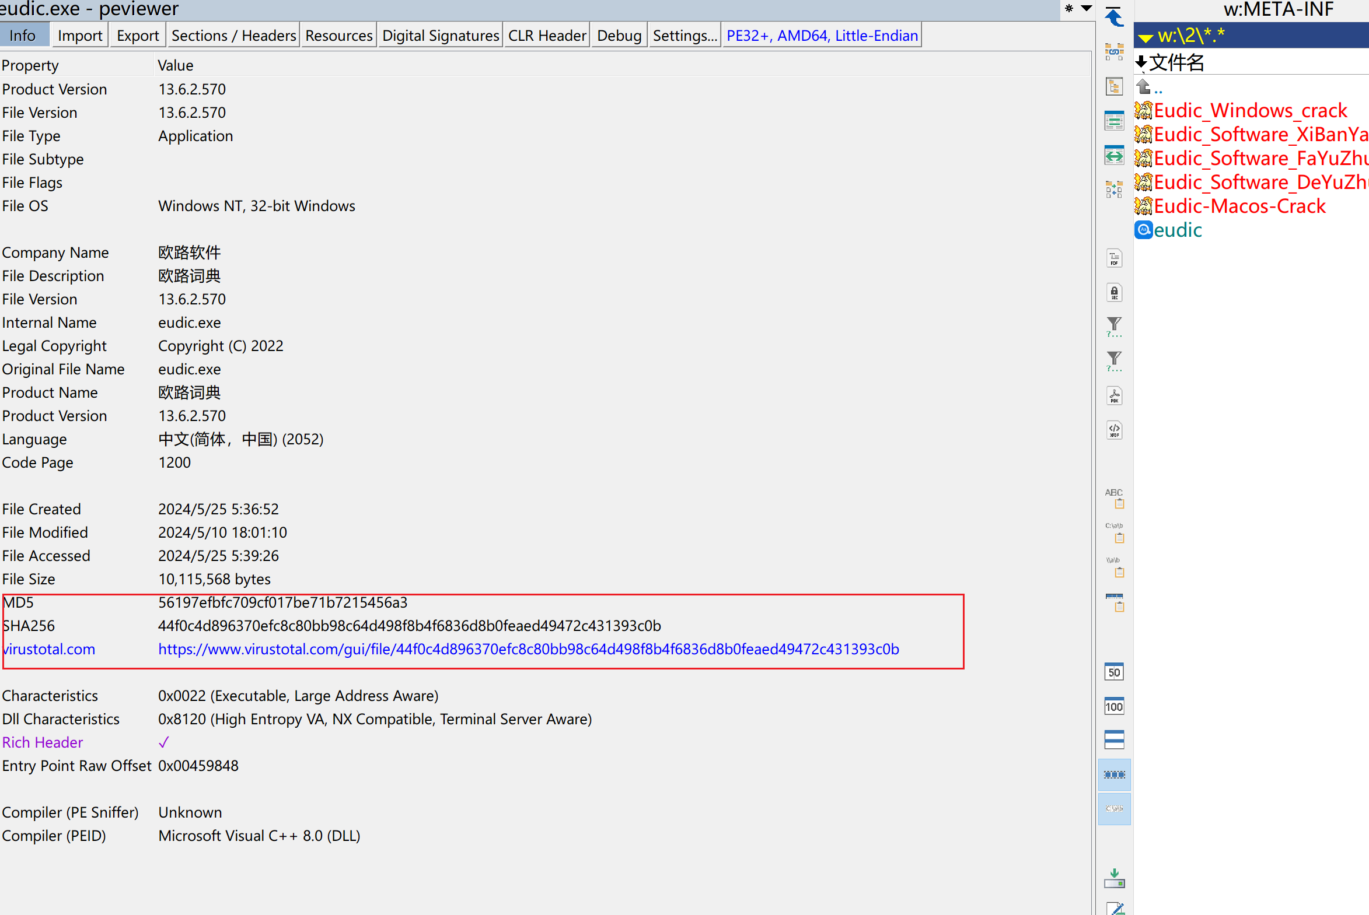Open the virustotal.com link
This screenshot has width=1369, height=915.
48,649
